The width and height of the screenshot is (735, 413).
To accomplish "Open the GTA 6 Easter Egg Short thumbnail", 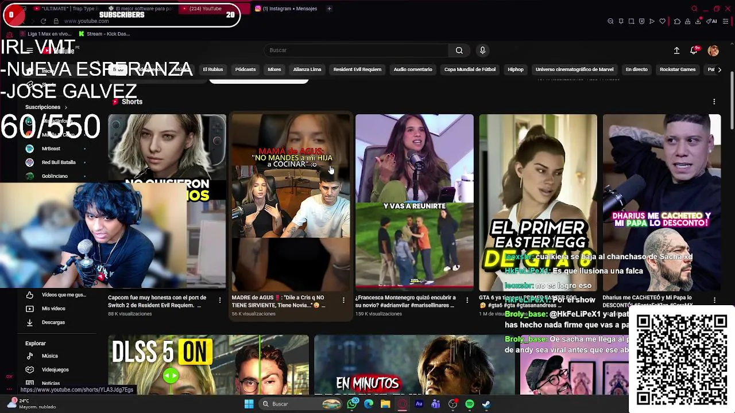I will click(x=538, y=202).
